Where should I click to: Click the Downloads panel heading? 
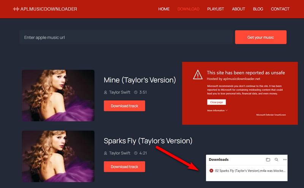pos(219,160)
